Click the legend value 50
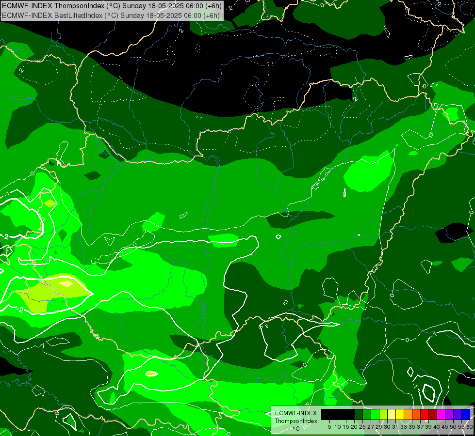475x436 pixels. [x=453, y=427]
